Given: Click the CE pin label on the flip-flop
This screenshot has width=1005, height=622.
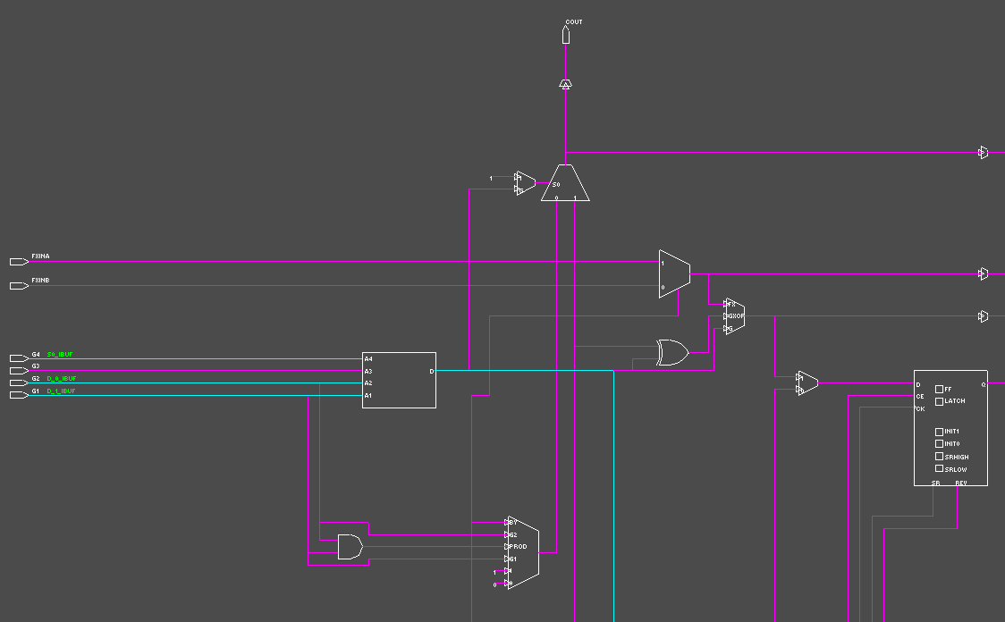Looking at the screenshot, I should [x=920, y=397].
